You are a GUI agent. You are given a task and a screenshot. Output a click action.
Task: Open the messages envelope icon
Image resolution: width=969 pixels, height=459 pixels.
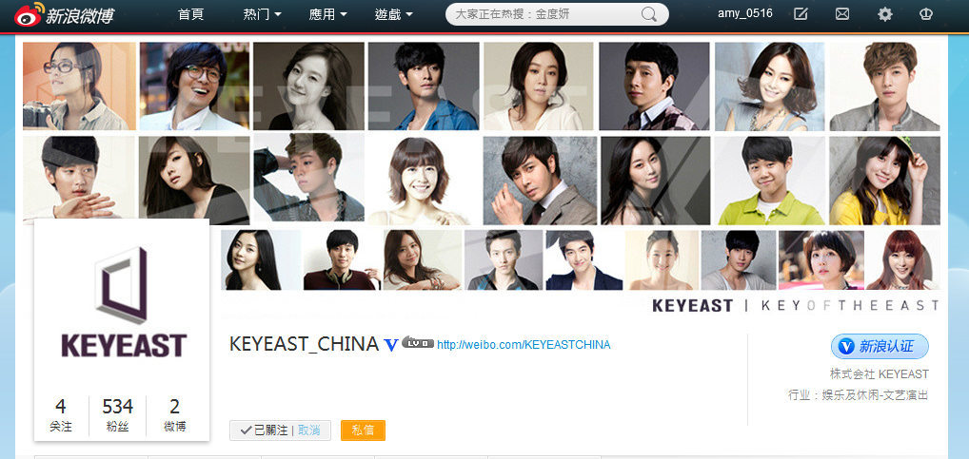[841, 13]
